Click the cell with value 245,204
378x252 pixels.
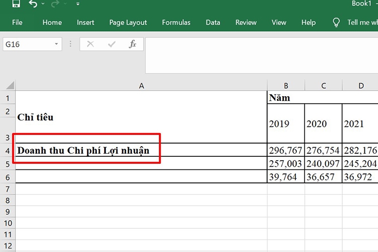click(x=360, y=163)
